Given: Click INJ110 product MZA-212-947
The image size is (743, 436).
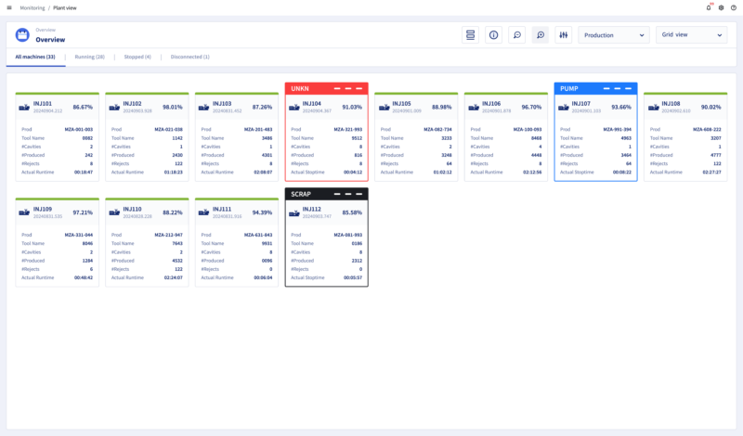Looking at the screenshot, I should pos(169,235).
